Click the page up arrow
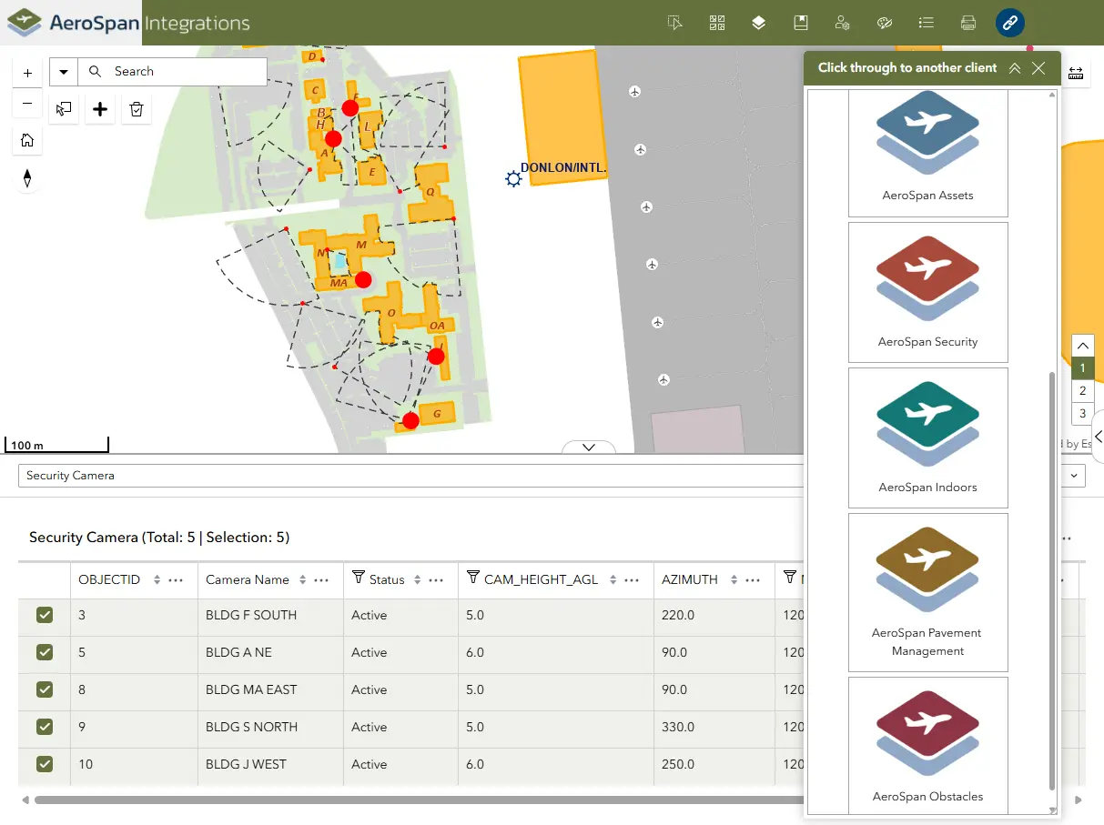The image size is (1104, 825). pyautogui.click(x=1082, y=346)
